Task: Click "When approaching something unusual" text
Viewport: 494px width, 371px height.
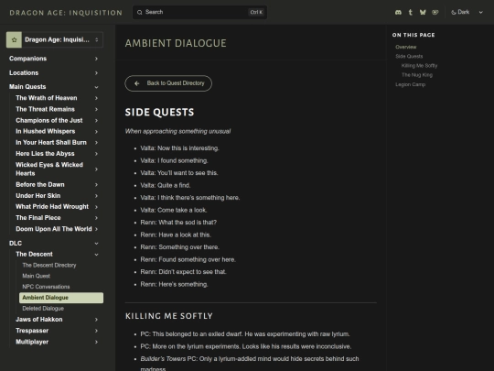Action: (177, 131)
